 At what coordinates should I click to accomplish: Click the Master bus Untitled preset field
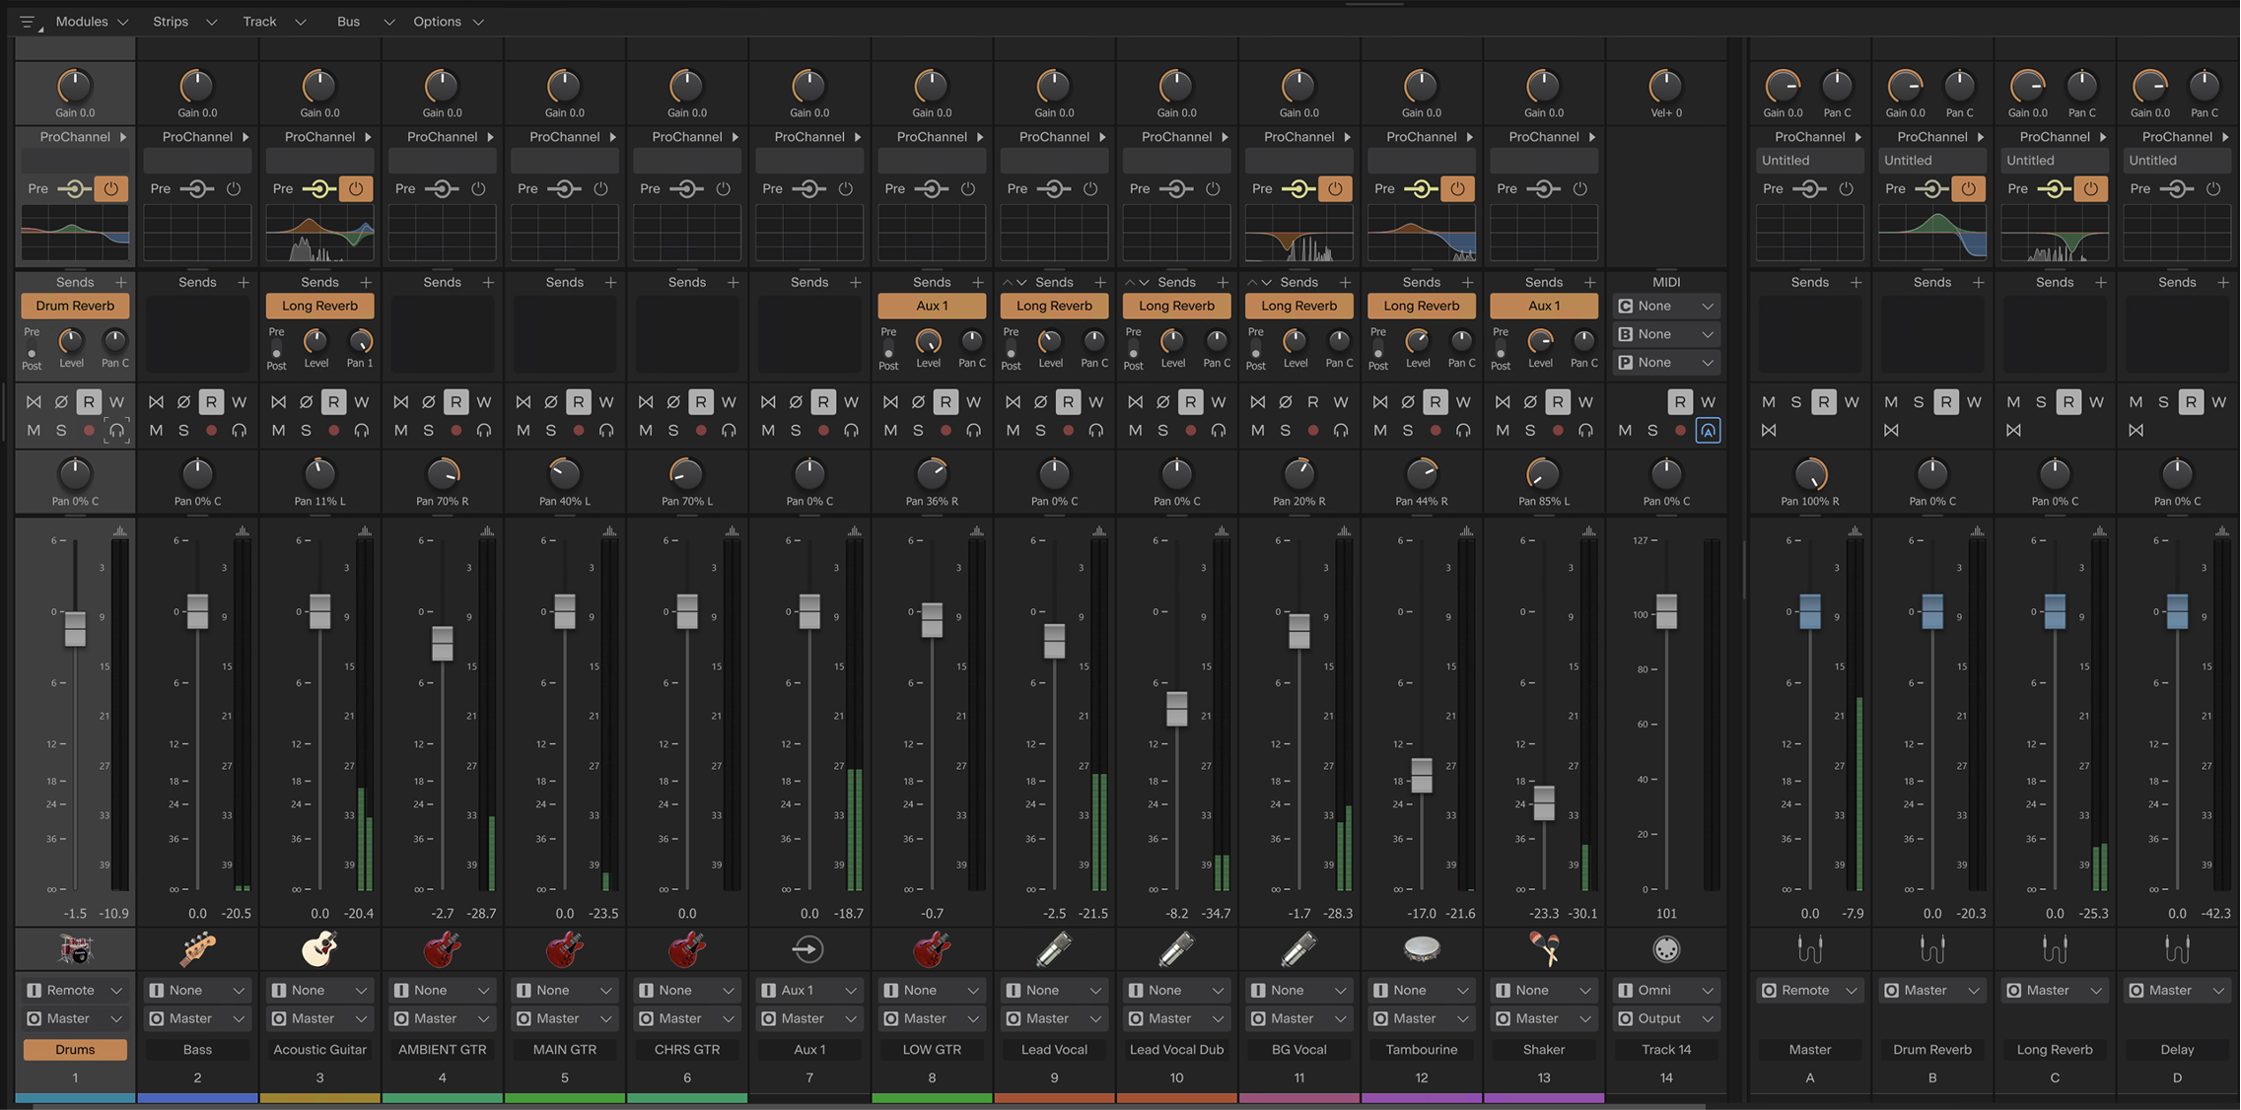[1809, 161]
